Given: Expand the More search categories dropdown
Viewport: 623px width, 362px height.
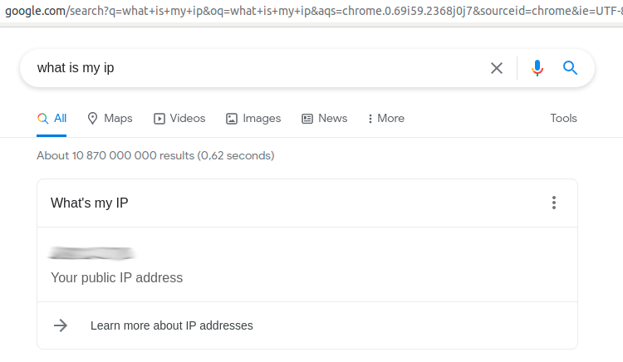Looking at the screenshot, I should click(385, 119).
